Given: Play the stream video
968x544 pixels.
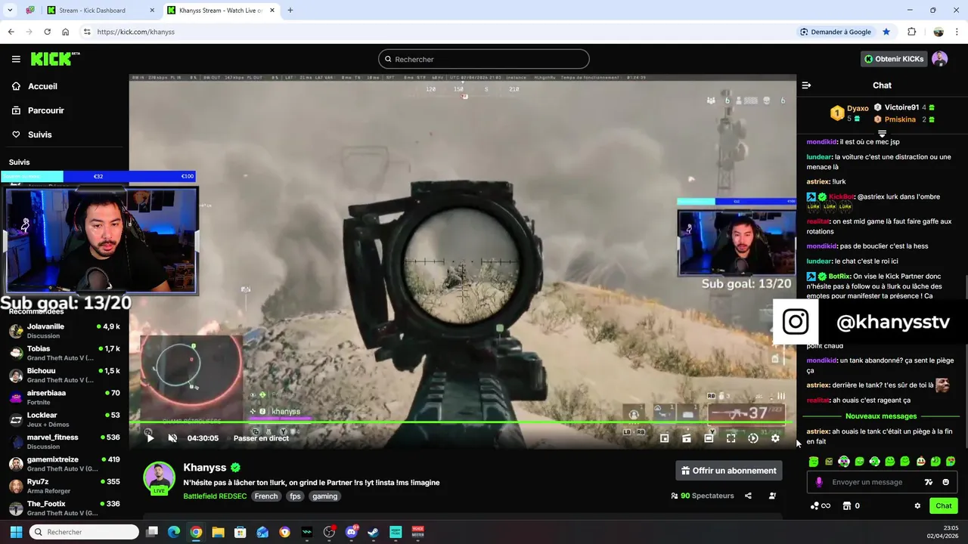Looking at the screenshot, I should [150, 438].
